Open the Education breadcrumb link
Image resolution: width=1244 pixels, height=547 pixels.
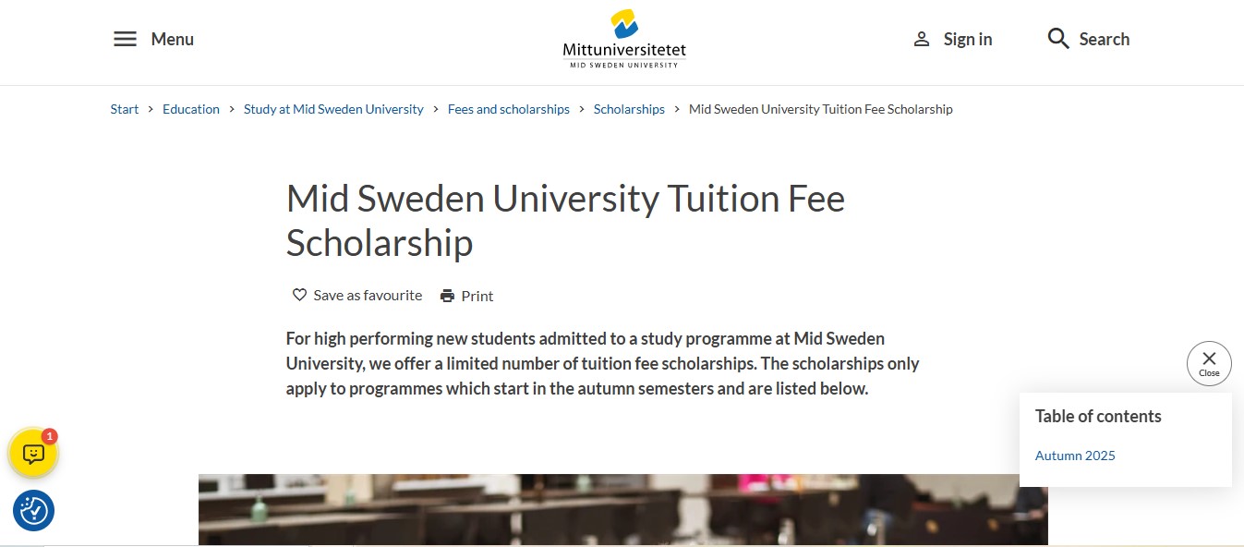(x=191, y=108)
